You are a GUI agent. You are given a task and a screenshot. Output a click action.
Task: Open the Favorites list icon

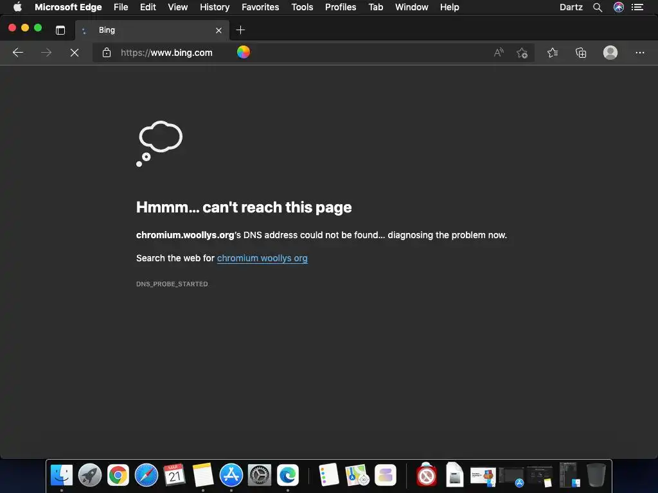tap(553, 53)
